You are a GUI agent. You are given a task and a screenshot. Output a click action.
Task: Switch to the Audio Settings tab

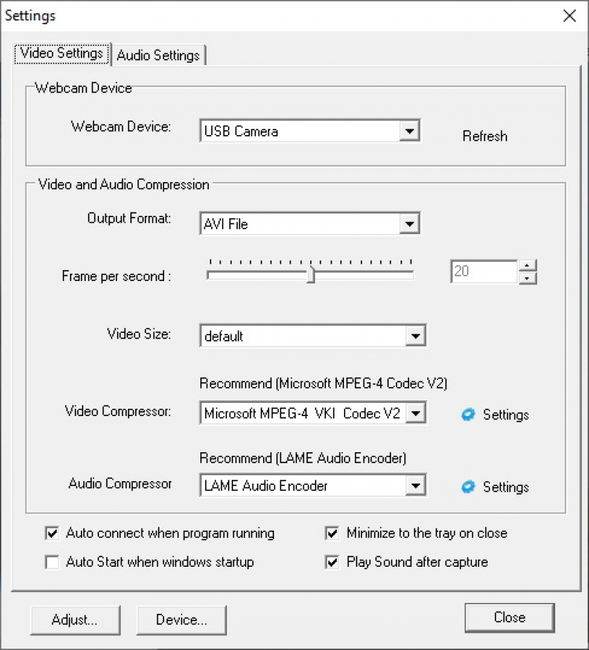pyautogui.click(x=159, y=55)
